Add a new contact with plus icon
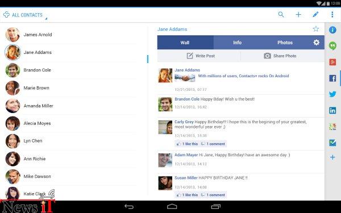Screen dimensions: 341x213 point(298,15)
